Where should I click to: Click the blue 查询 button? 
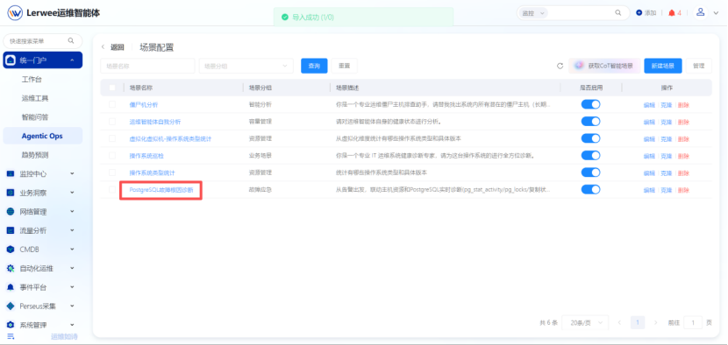(x=314, y=66)
